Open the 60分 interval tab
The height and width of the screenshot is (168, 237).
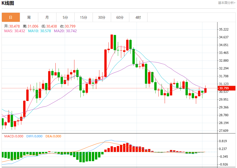click(120, 17)
